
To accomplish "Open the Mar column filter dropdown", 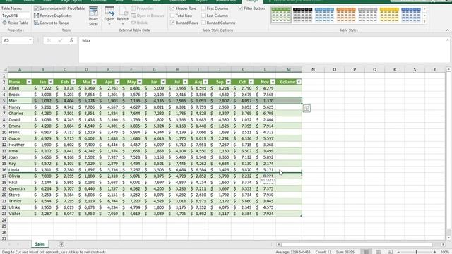I will click(x=94, y=82).
